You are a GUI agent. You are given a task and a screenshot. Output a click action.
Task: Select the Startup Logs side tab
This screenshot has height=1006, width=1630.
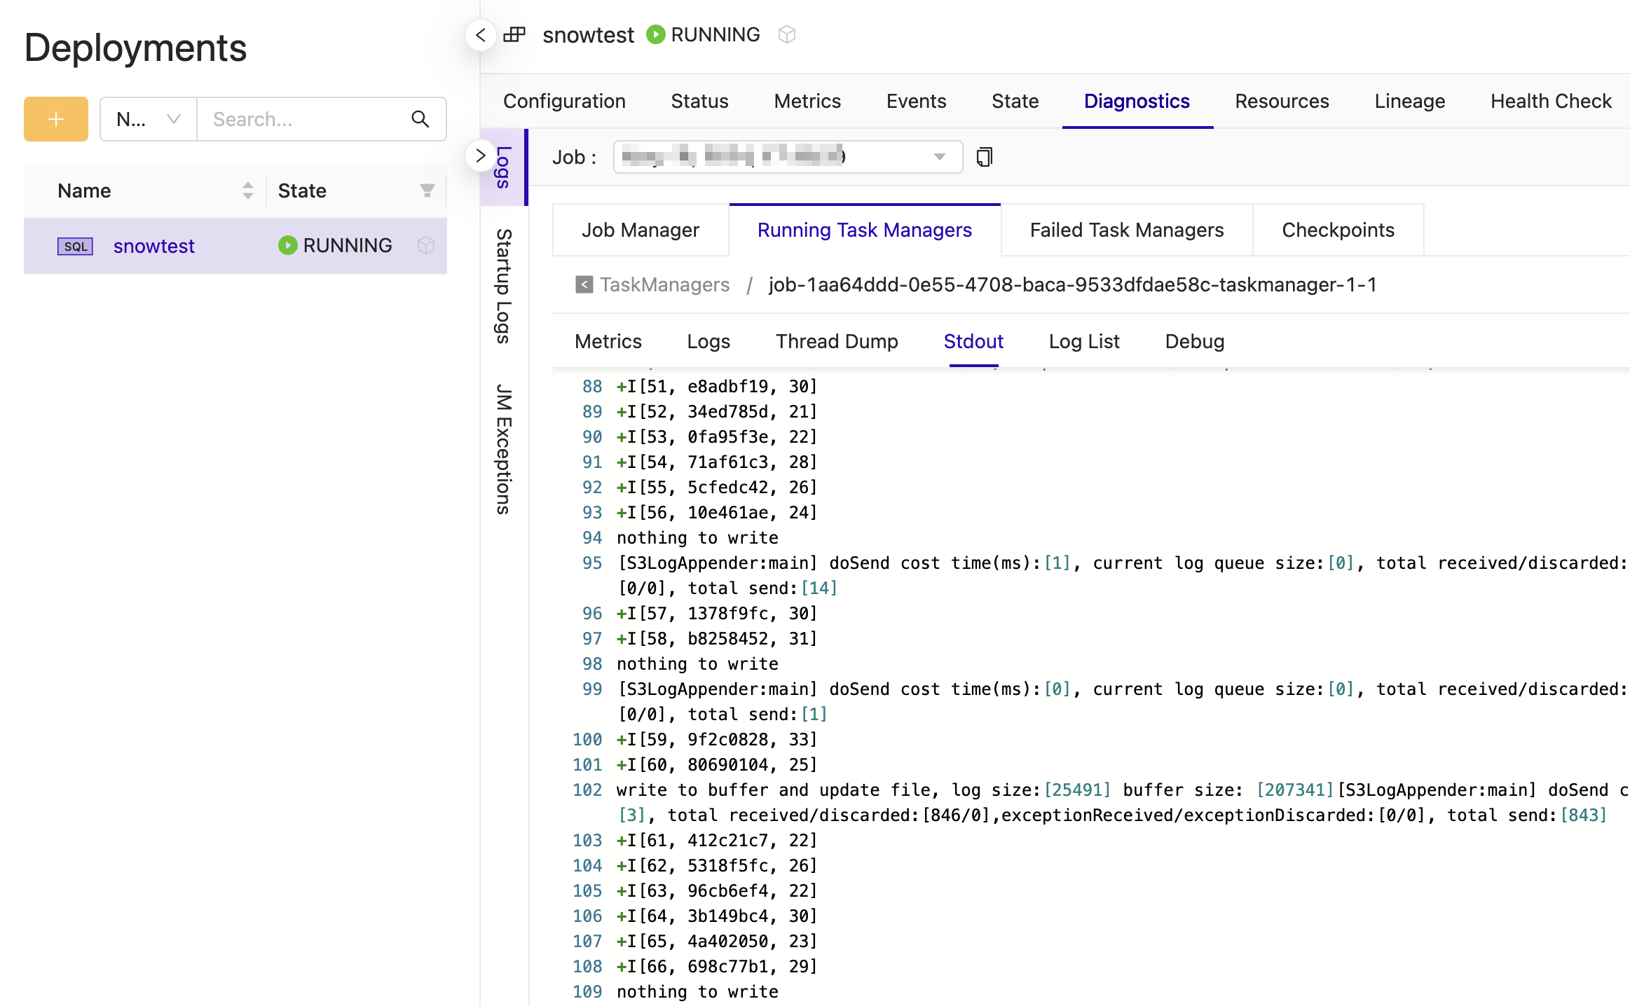[x=503, y=286]
